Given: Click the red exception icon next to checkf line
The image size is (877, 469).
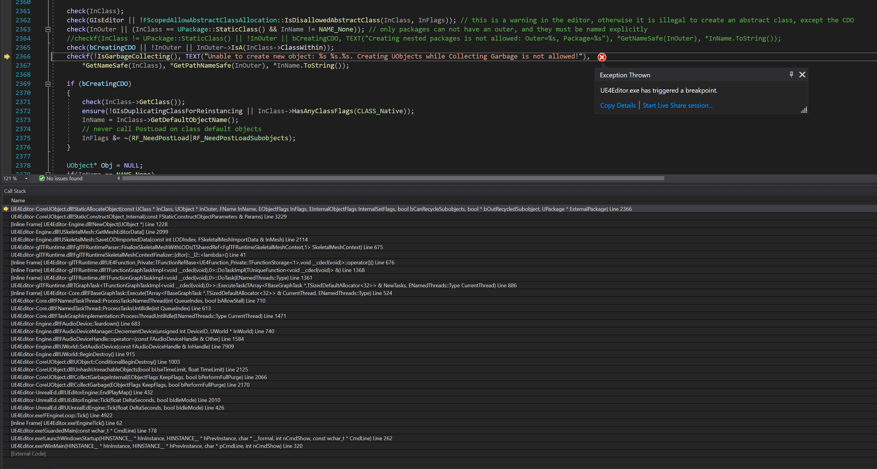Looking at the screenshot, I should pos(602,57).
